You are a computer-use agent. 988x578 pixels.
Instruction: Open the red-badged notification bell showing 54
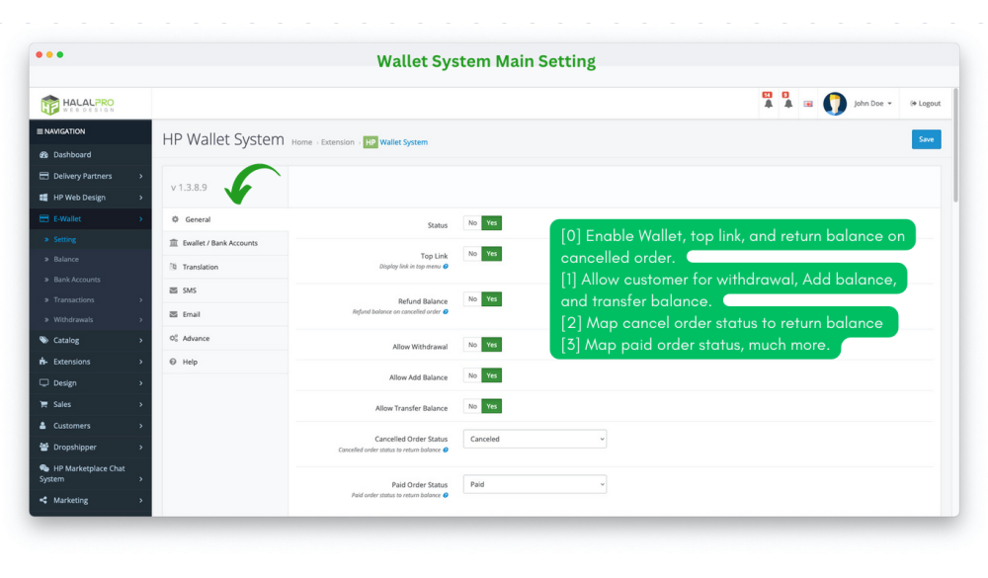pyautogui.click(x=768, y=103)
